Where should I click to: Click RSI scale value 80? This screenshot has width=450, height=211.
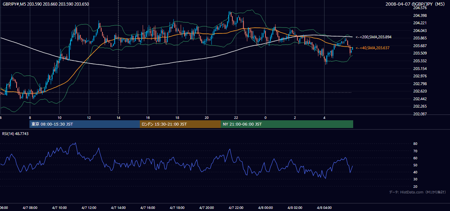point(415,144)
